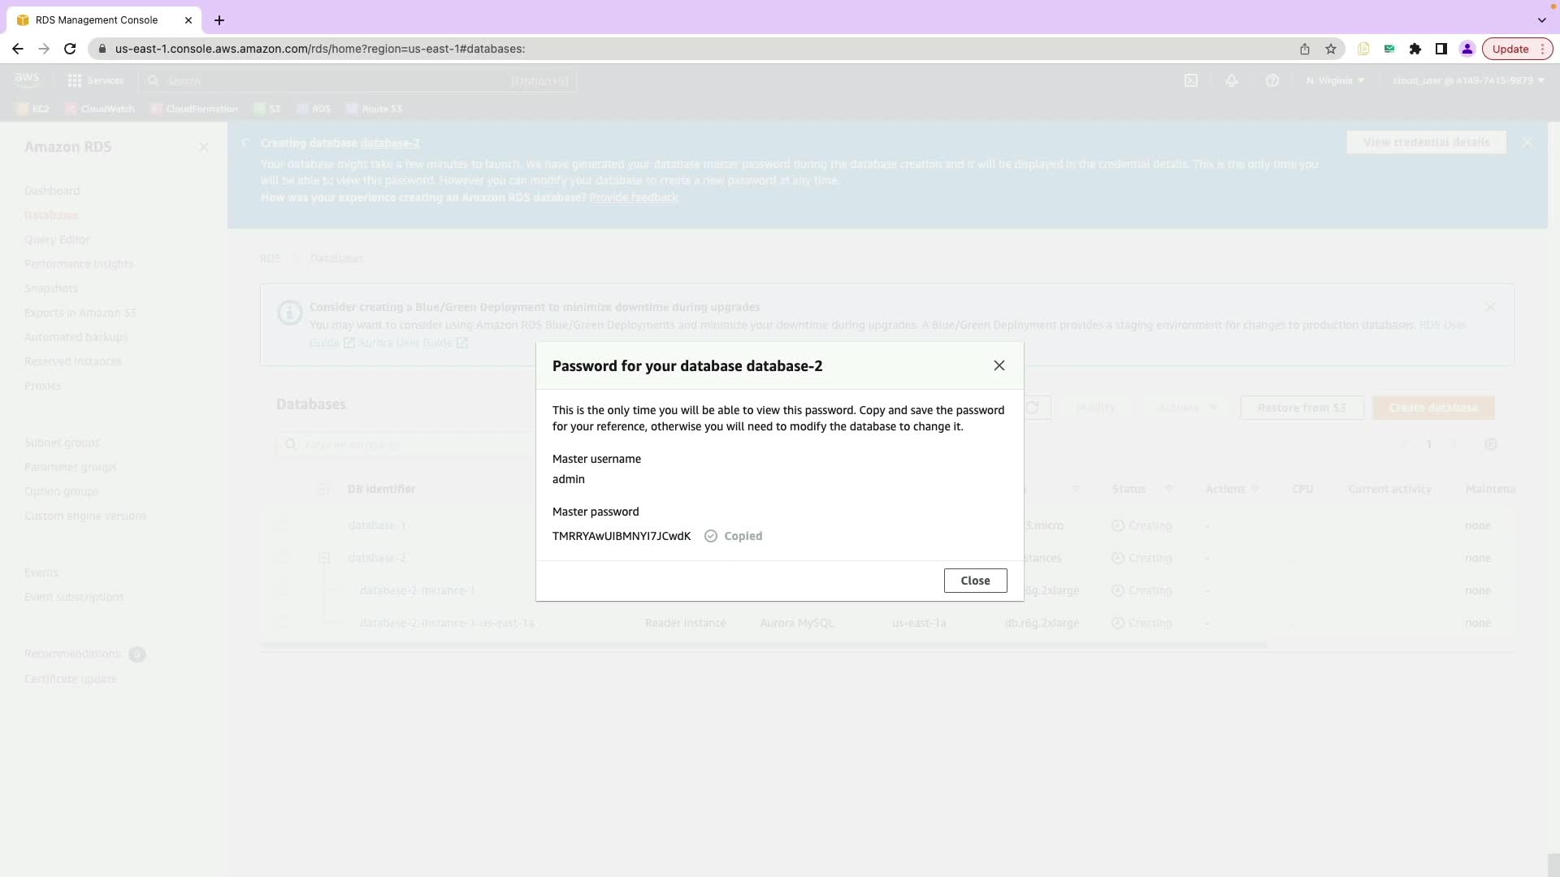Click the Copied password icon
This screenshot has width=1560, height=877.
711,536
